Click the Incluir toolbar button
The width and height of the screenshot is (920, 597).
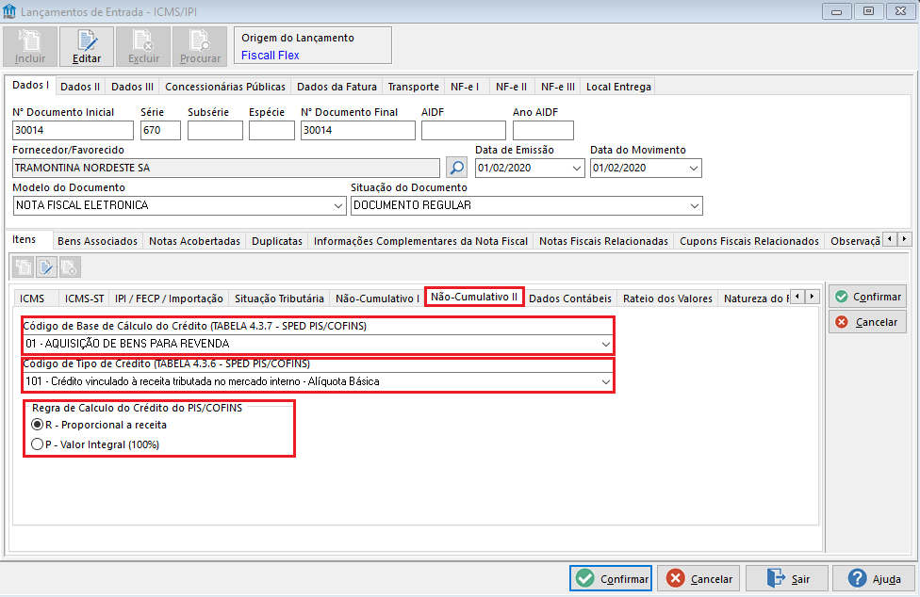pos(30,46)
